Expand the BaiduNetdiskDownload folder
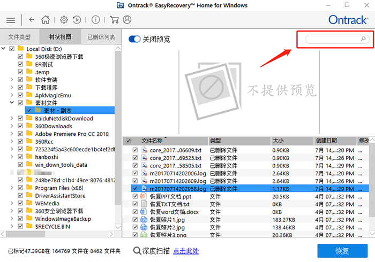The height and width of the screenshot is (262, 375). pos(12,118)
